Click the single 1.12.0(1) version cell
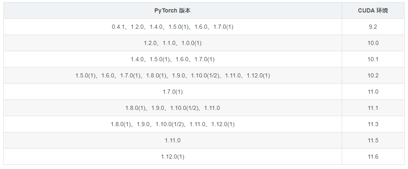Image resolution: width=408 pixels, height=169 pixels. 173,157
